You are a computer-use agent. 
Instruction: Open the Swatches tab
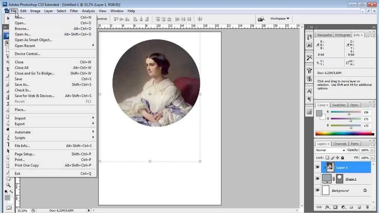click(339, 105)
